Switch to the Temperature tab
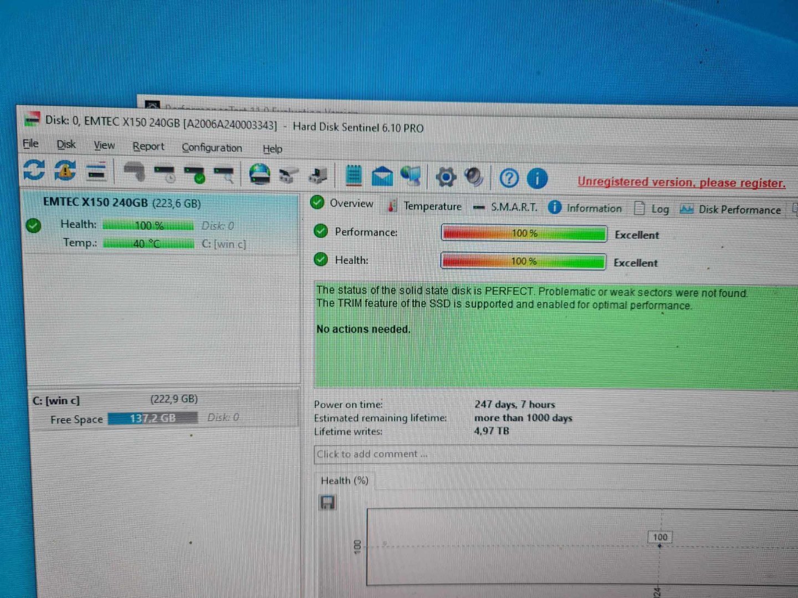798x598 pixels. click(425, 206)
